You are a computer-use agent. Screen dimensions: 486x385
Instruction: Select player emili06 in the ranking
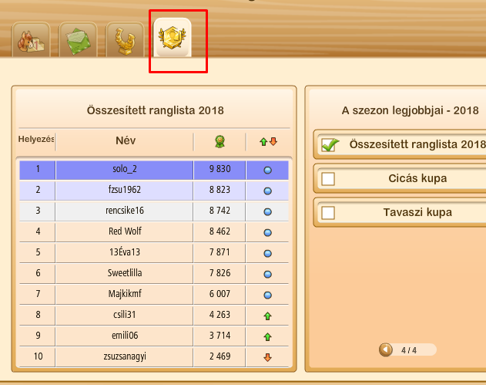[x=125, y=336]
